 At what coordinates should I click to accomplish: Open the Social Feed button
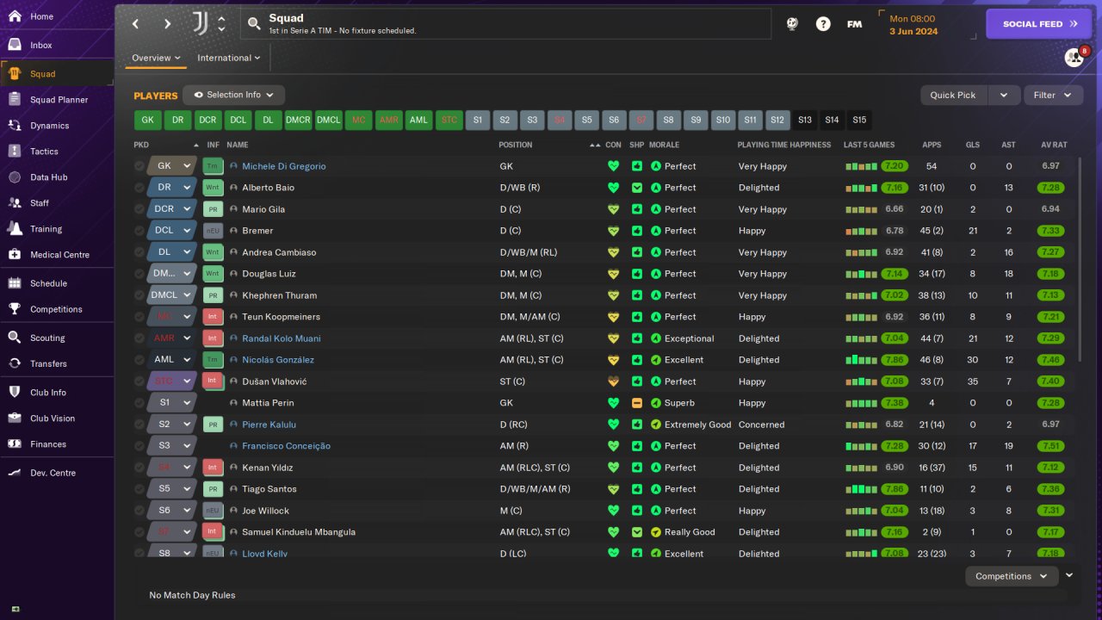coord(1040,24)
